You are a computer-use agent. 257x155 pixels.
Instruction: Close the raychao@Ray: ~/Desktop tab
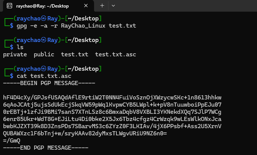[86, 6]
